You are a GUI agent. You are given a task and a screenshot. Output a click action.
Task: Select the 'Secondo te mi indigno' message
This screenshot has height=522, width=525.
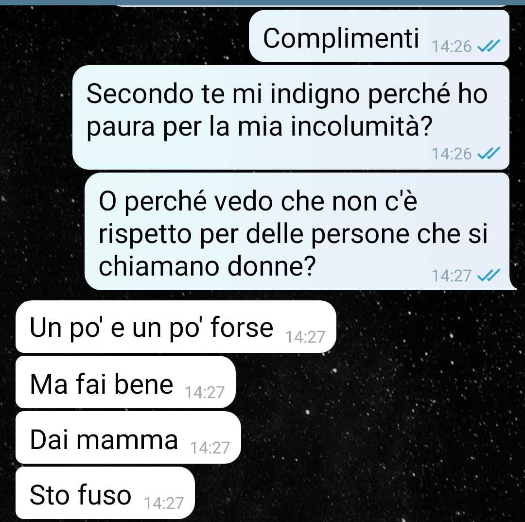[x=291, y=118]
